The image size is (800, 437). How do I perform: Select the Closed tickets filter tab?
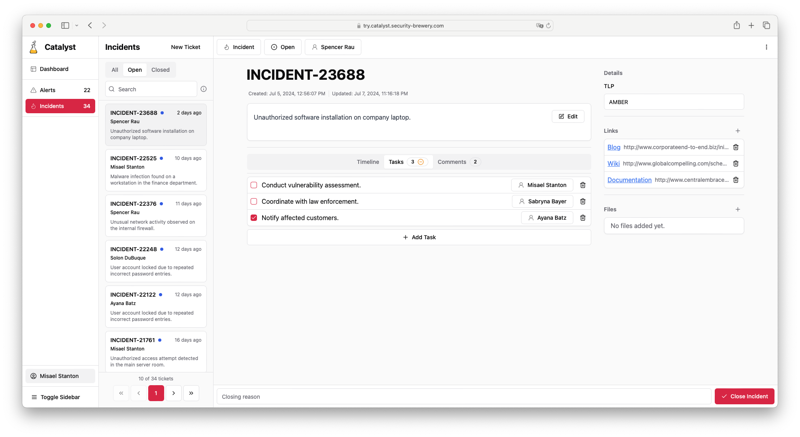[160, 70]
